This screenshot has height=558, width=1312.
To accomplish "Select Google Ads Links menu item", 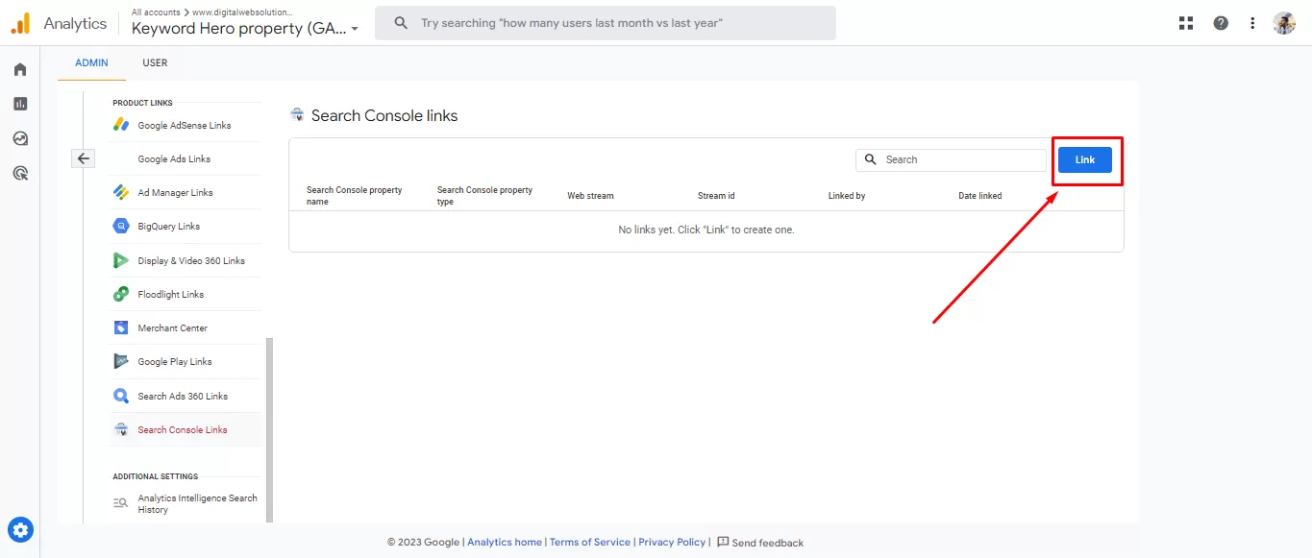I will tap(174, 159).
